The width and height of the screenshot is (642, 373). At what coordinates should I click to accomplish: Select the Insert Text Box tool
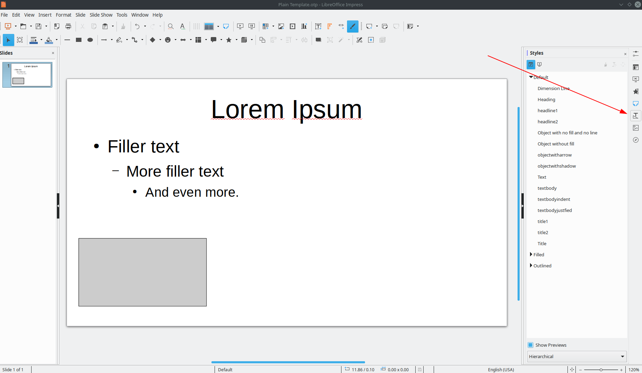pyautogui.click(x=318, y=26)
